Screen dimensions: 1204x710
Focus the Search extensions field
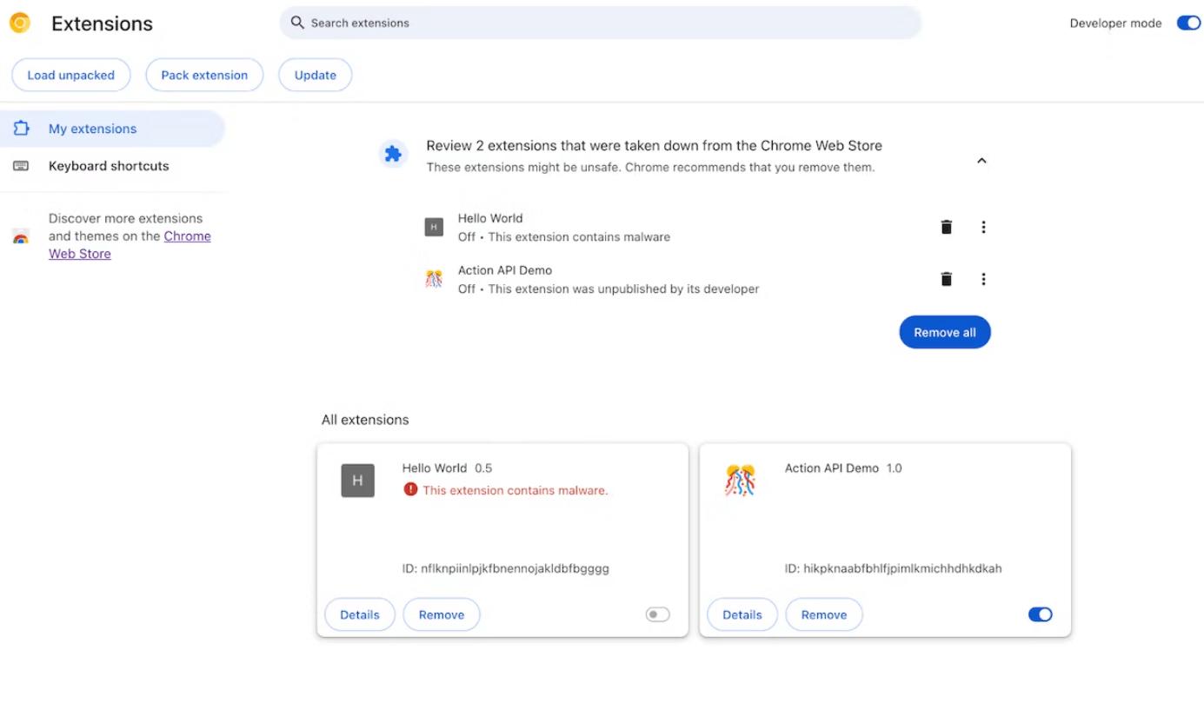tap(600, 23)
